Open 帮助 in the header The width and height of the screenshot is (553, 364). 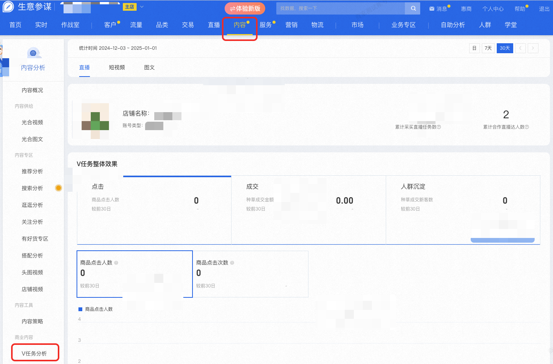coord(520,9)
